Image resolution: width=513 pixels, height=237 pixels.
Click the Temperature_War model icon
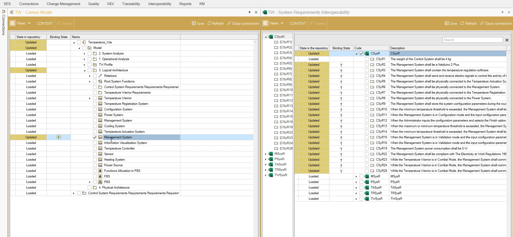84,42
